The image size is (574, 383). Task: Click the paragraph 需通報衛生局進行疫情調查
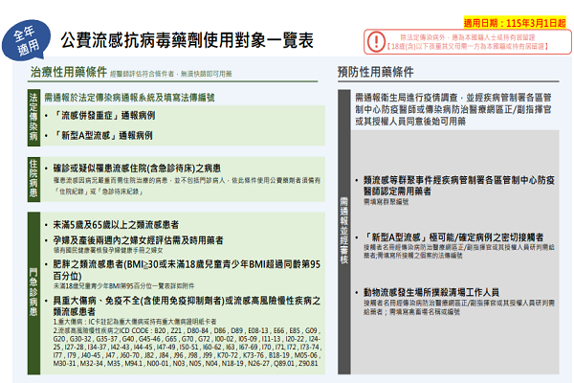click(453, 109)
